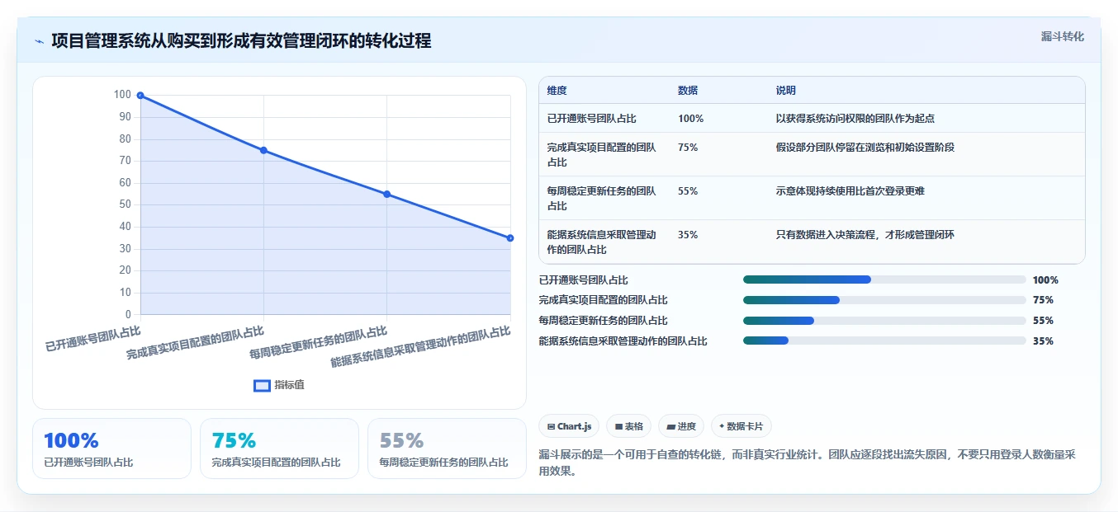Click the 维度 table column header
This screenshot has height=512, width=1118.
[x=557, y=91]
